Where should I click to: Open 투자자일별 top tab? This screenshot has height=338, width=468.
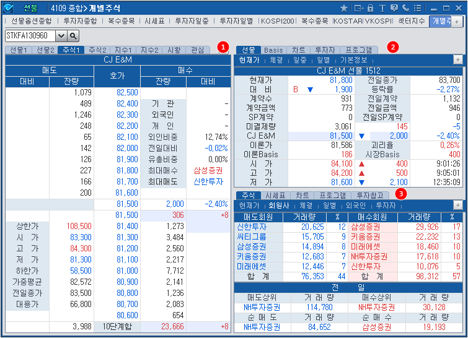(236, 21)
